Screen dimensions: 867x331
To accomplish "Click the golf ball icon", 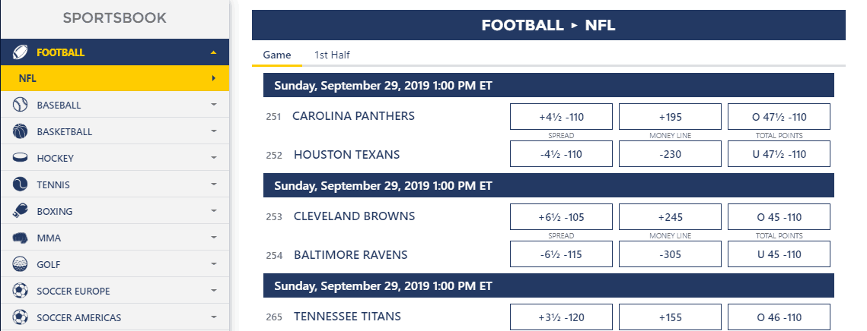I will (x=20, y=264).
